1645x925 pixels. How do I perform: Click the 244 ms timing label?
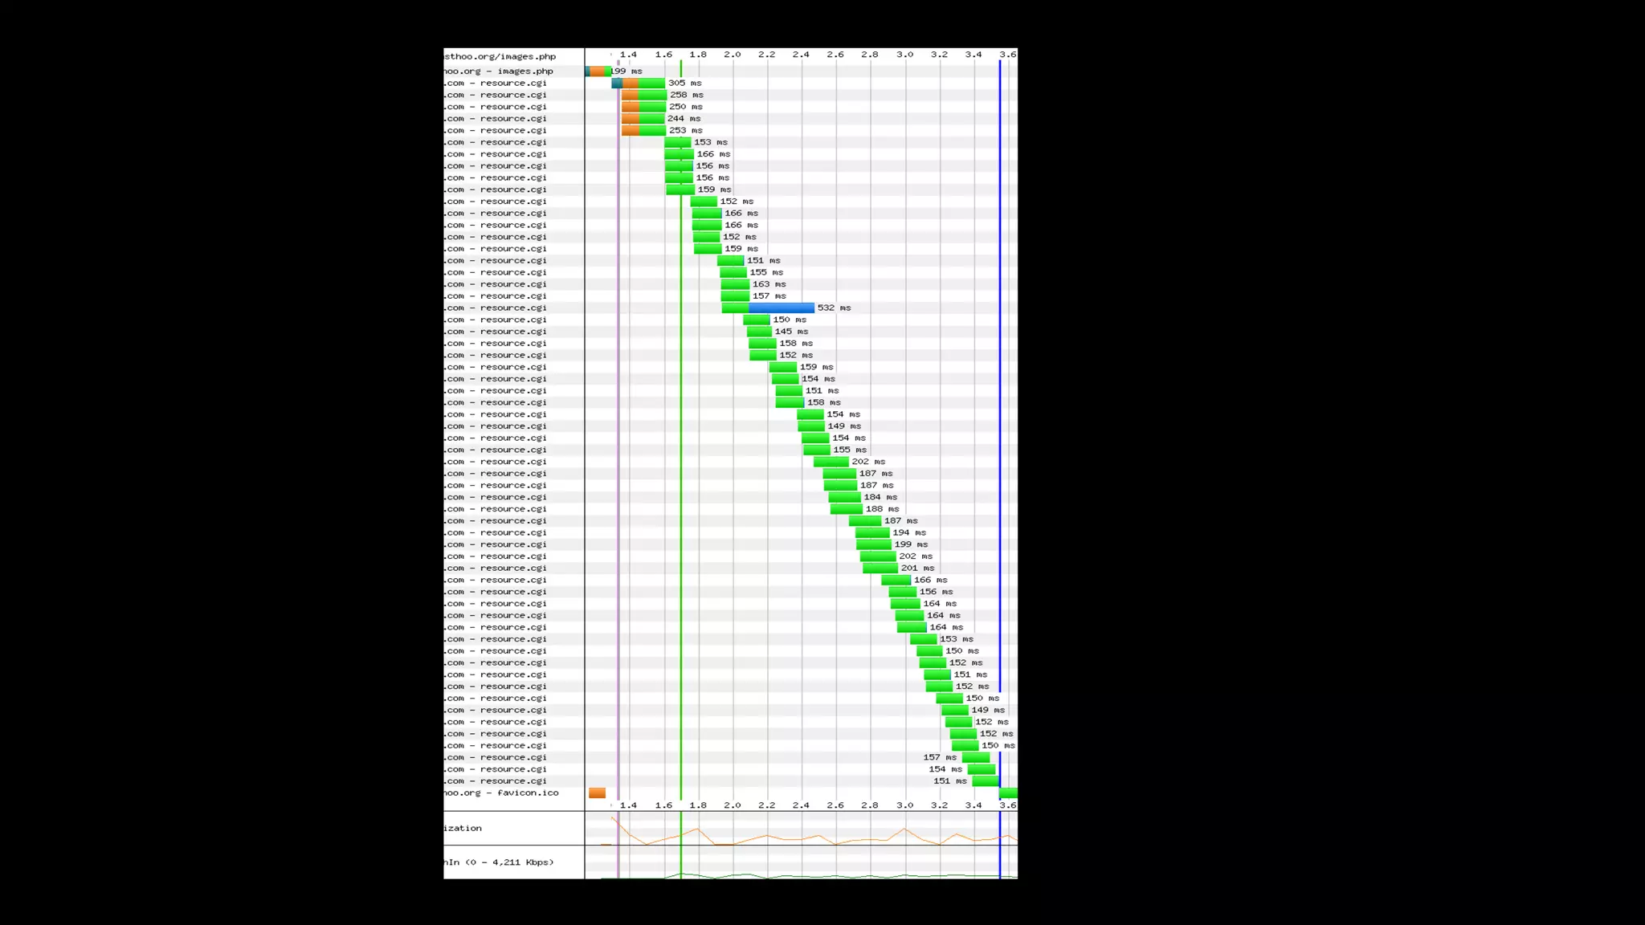click(x=684, y=119)
